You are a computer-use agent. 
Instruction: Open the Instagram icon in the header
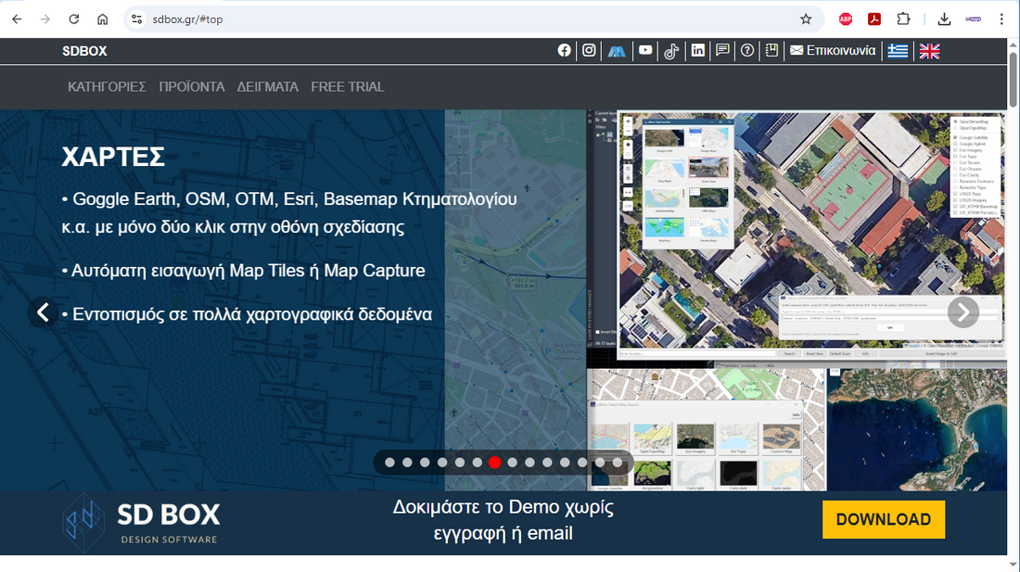[x=589, y=51]
